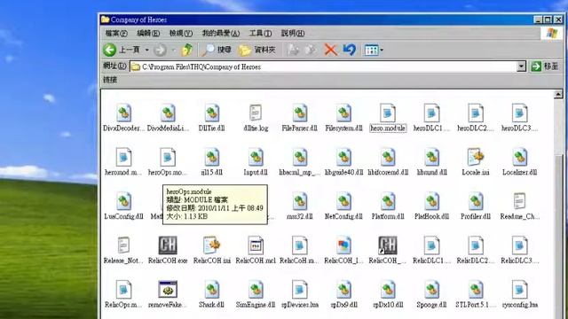The height and width of the screenshot is (319, 568).
Task: Click the Forward arrow toolbar button
Action: coord(160,50)
